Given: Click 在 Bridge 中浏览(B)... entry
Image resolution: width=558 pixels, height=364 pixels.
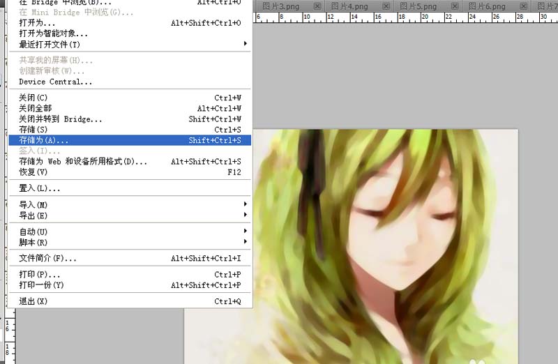Looking at the screenshot, I should pos(130,3).
